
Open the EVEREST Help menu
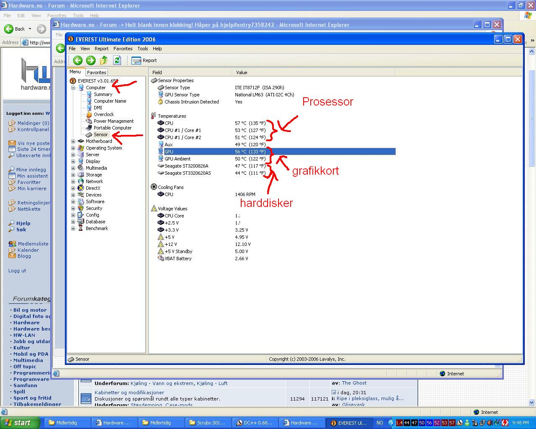(x=157, y=49)
